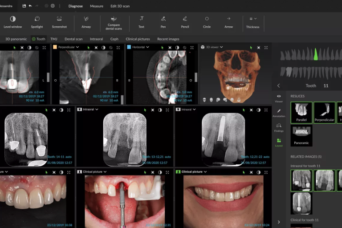Viewport: 342px width, 228px height.
Task: Open the Thickness dropdown
Action: [252, 19]
